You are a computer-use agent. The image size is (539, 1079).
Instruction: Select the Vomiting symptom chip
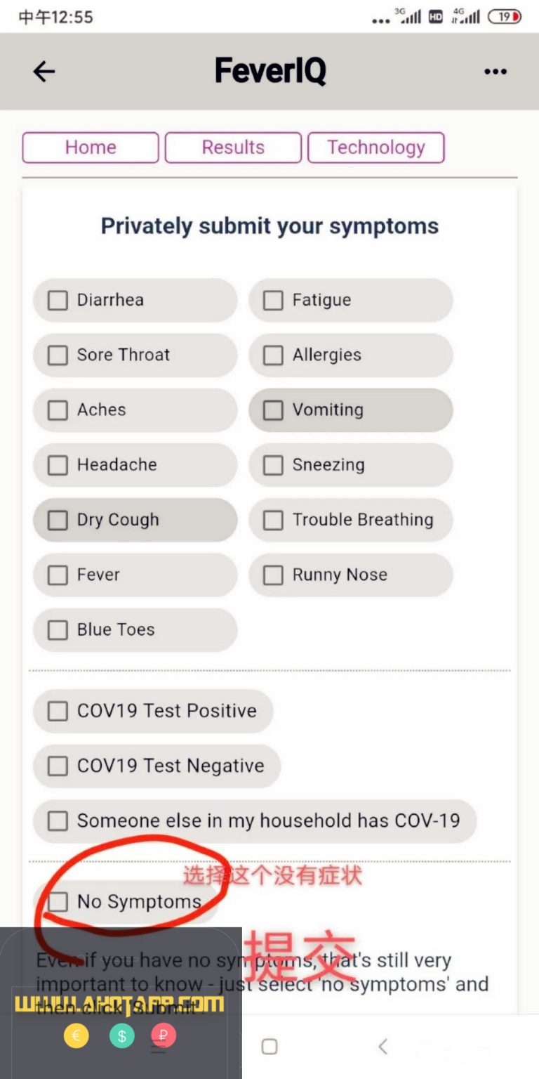(x=351, y=410)
